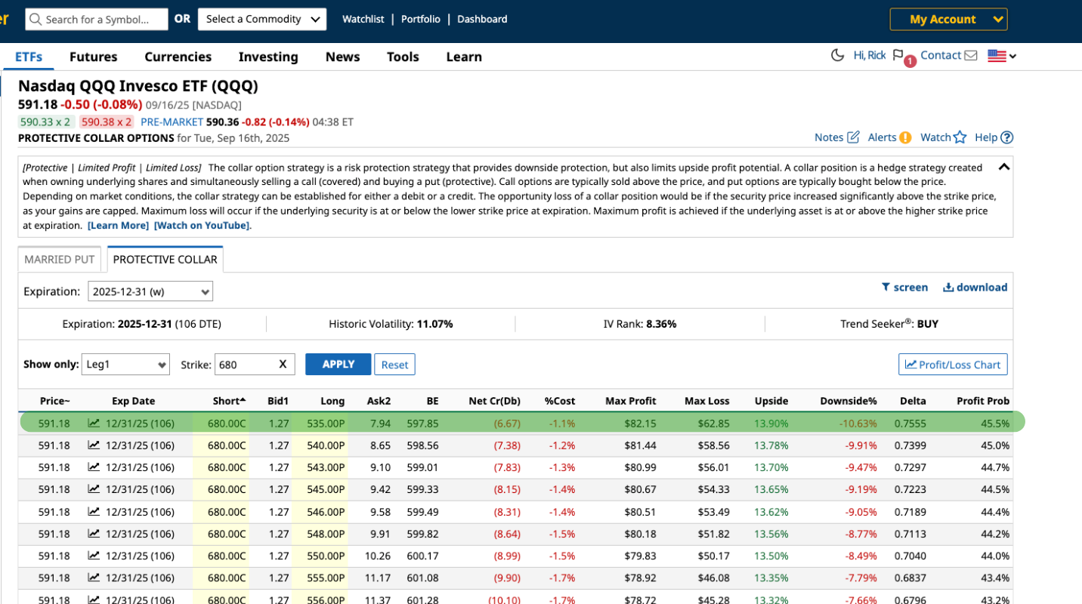Toggle dark mode moon icon
Image resolution: width=1082 pixels, height=604 pixels.
[837, 55]
